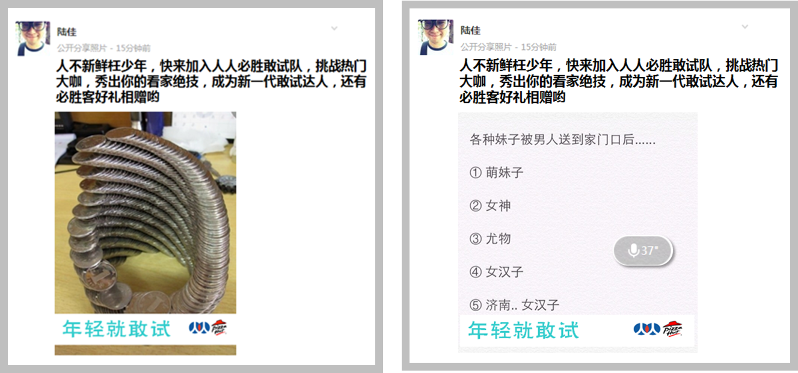
Task: Open 陆佳's avatar in the left post
Action: (32, 39)
